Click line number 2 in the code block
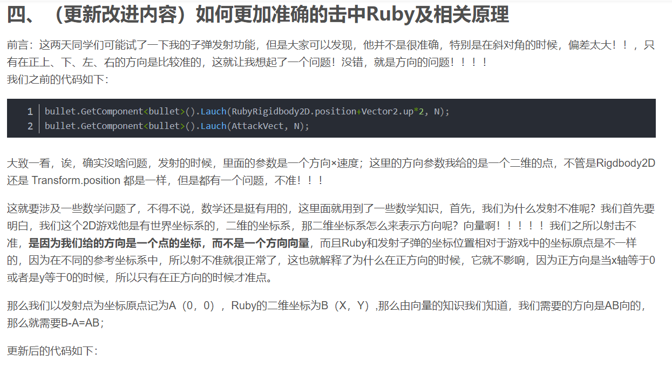Image resolution: width=672 pixels, height=367 pixels. [x=30, y=126]
